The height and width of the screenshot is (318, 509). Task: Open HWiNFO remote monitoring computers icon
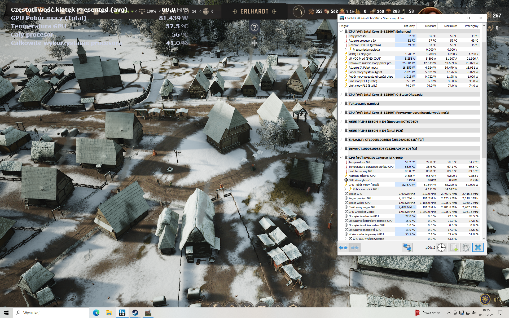(x=407, y=248)
